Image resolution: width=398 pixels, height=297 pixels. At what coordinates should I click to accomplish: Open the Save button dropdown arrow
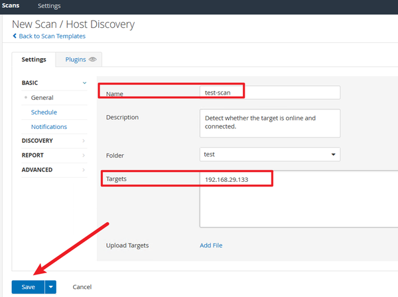(50, 286)
